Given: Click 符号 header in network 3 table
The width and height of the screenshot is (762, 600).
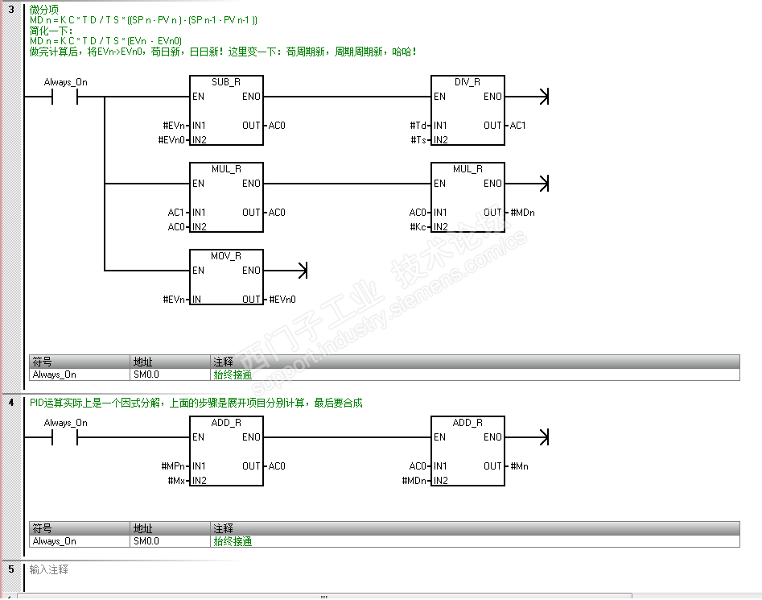Looking at the screenshot, I should [80, 362].
